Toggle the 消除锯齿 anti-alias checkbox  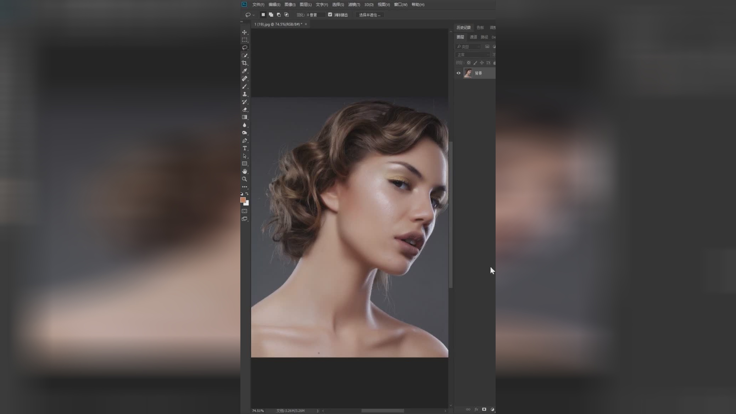(330, 15)
